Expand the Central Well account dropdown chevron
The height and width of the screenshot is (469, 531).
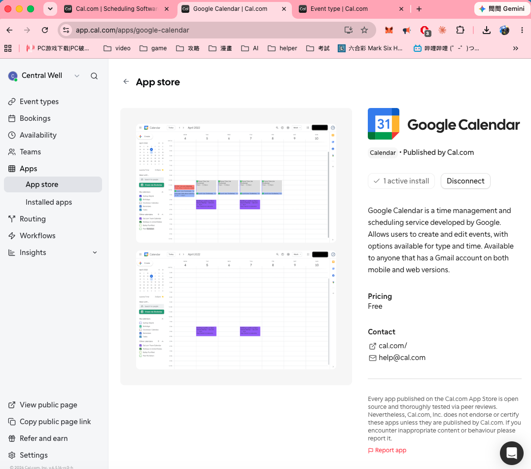coord(77,76)
